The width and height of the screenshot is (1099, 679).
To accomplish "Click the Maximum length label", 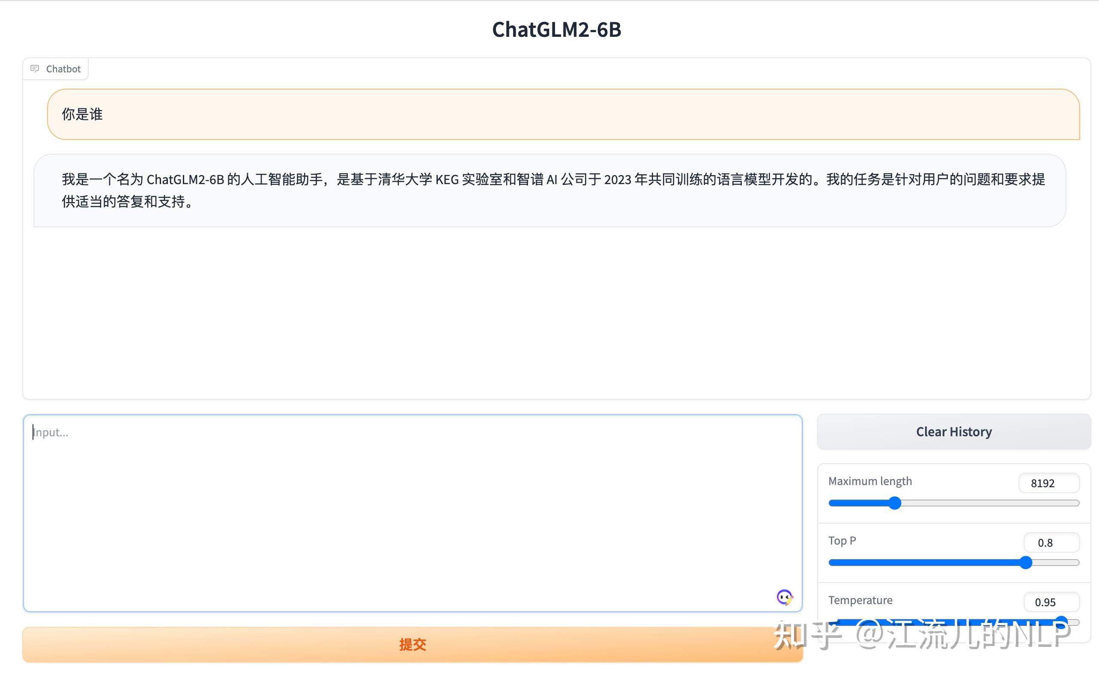I will point(870,480).
